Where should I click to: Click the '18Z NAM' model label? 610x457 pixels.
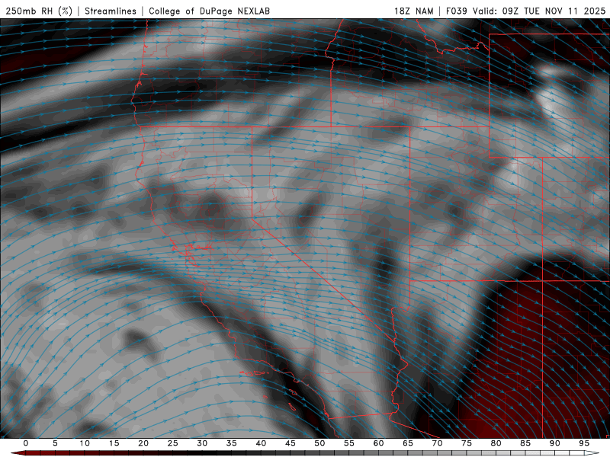413,11
